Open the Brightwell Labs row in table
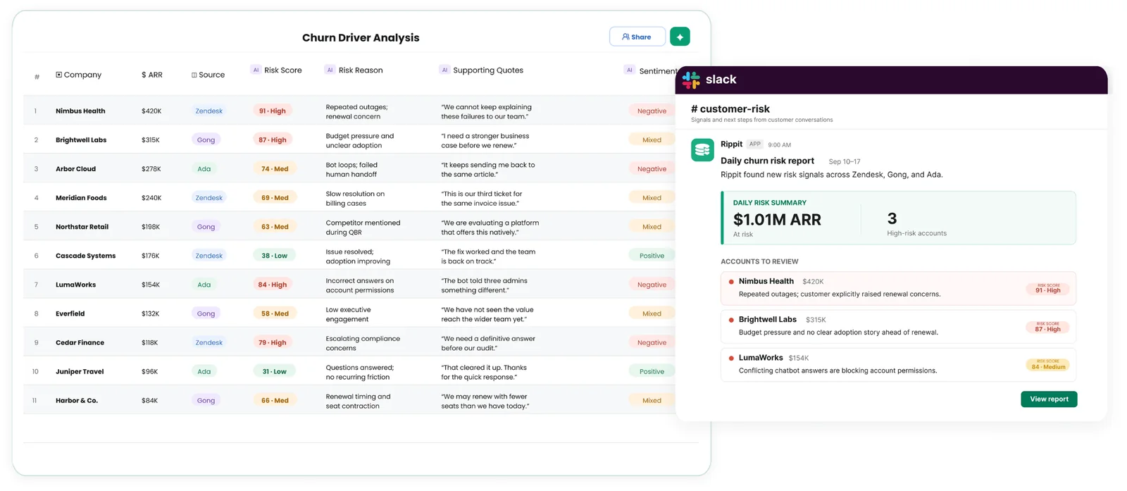The image size is (1127, 491). point(349,139)
